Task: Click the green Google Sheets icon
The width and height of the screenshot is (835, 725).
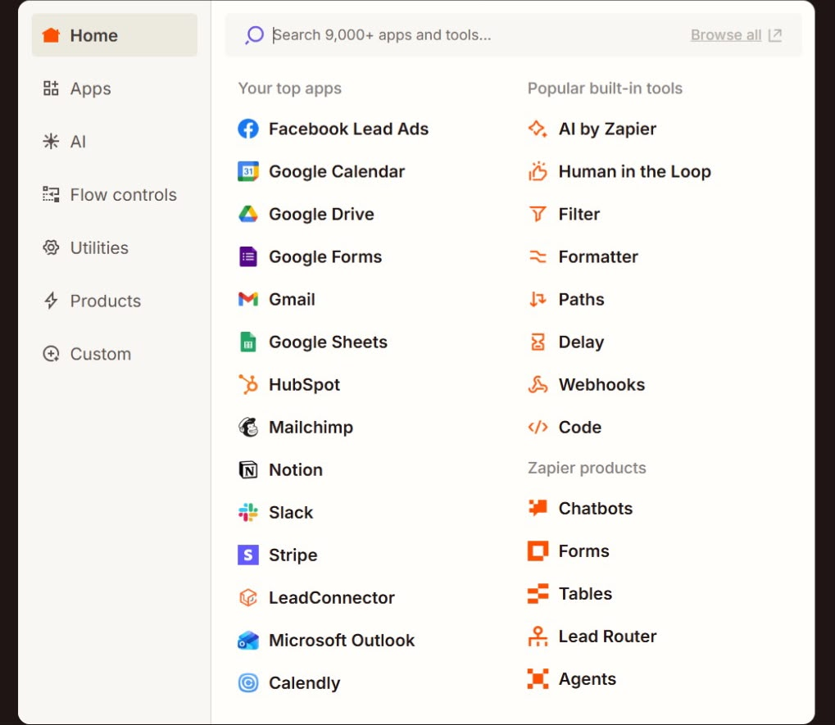Action: click(248, 342)
